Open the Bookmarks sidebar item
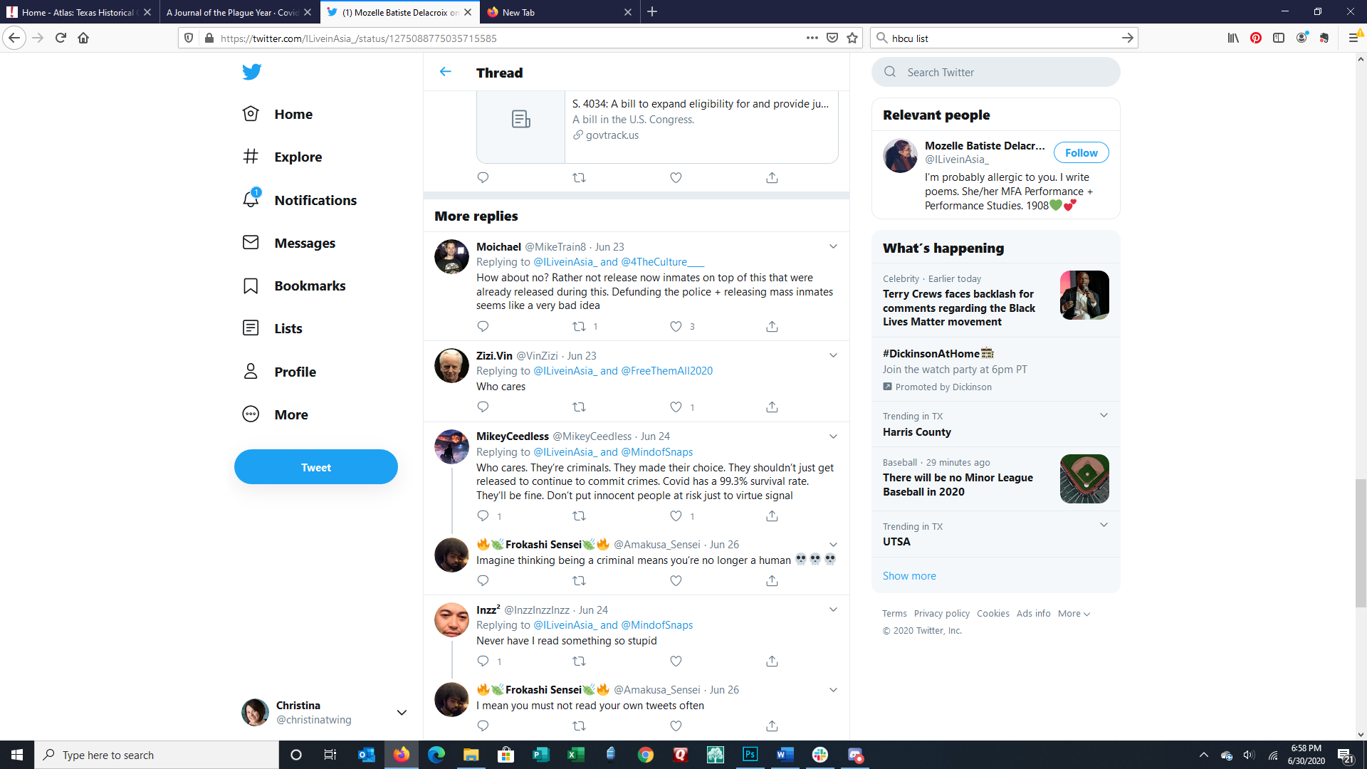The image size is (1367, 769). pyautogui.click(x=310, y=286)
